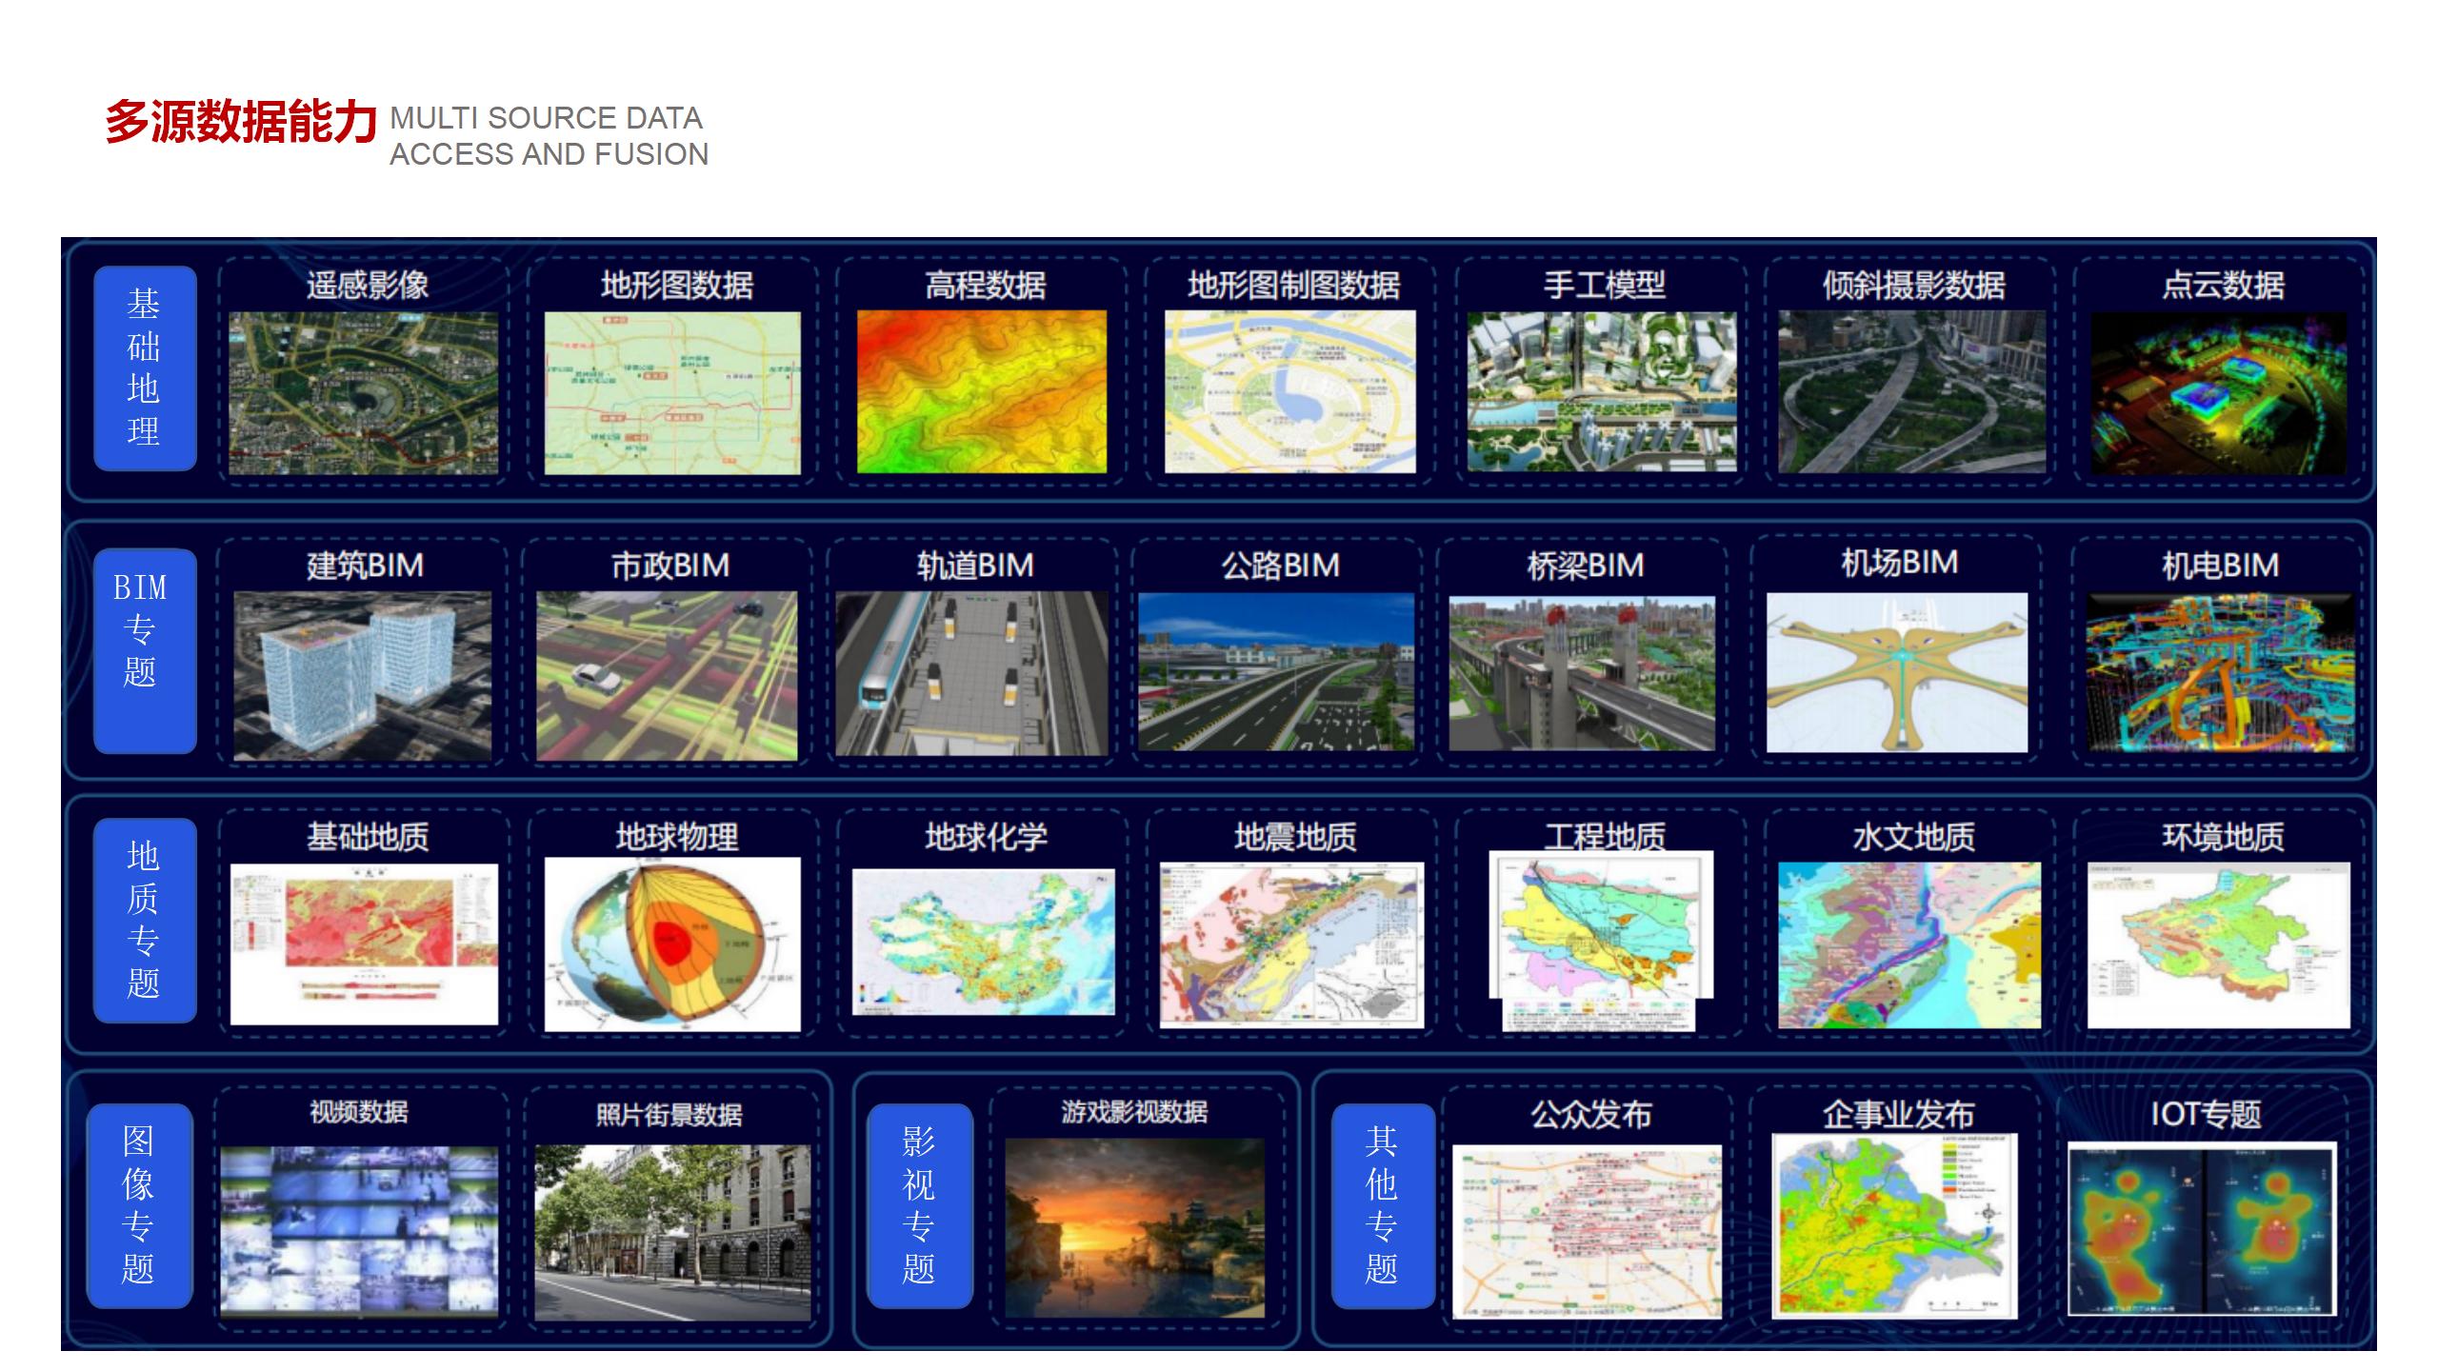Open the 视频数据 surveillance grid thumbnail
The height and width of the screenshot is (1371, 2438).
coord(359,1231)
